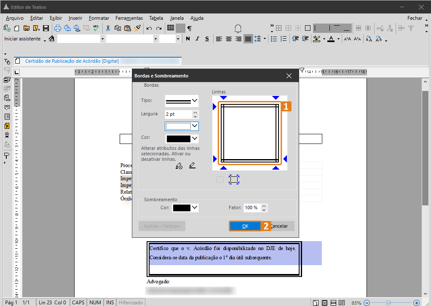Toggle Bold (N) formatting
This screenshot has height=306, width=431.
(x=188, y=39)
